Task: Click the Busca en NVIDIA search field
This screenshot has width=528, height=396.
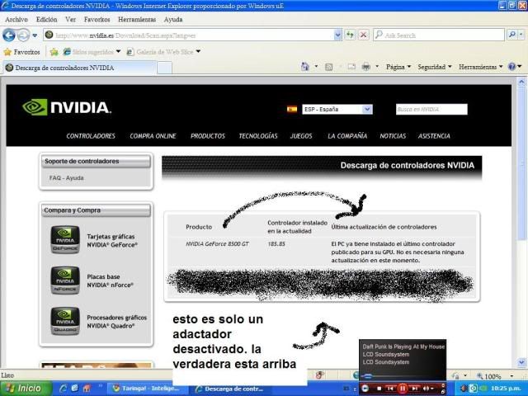Action: pyautogui.click(x=431, y=109)
